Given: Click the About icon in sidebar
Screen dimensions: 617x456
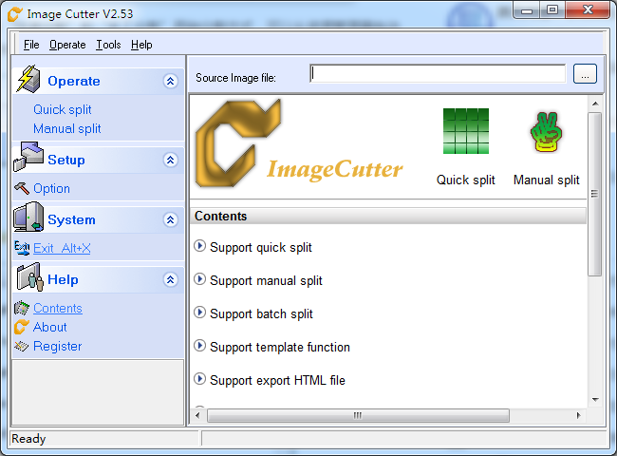Looking at the screenshot, I should (22, 327).
